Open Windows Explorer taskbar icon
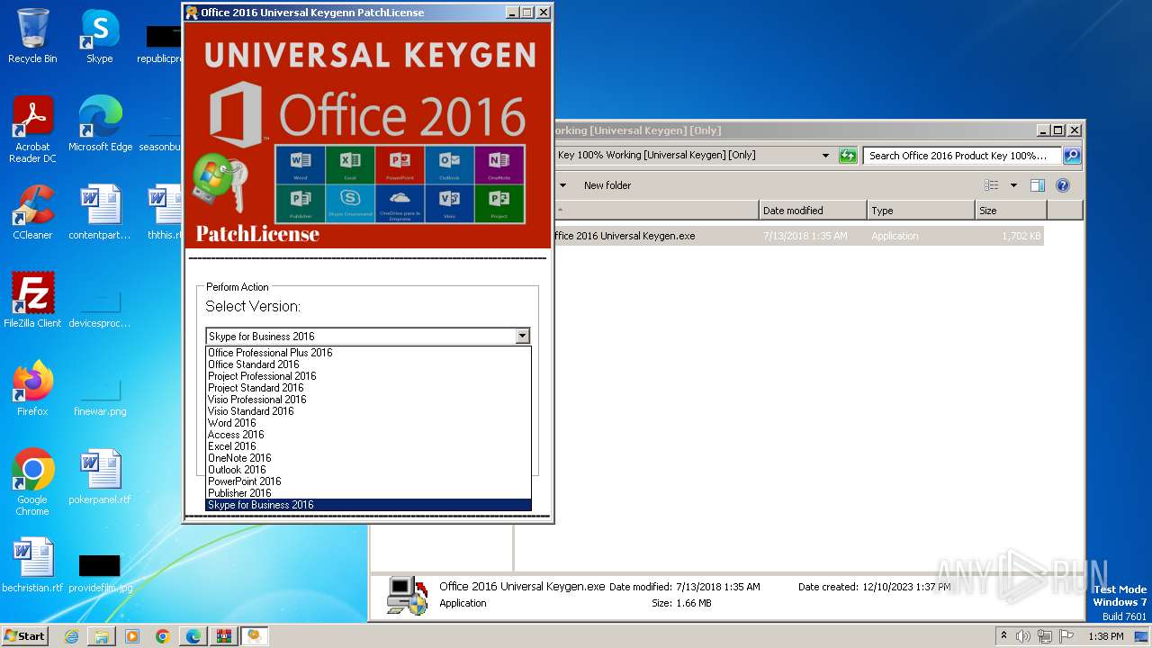Image resolution: width=1152 pixels, height=648 pixels. coord(102,636)
